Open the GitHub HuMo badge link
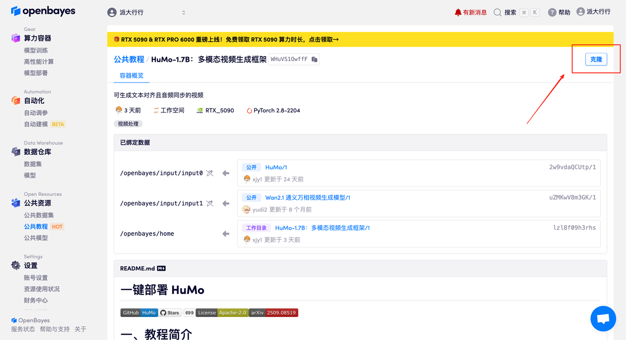This screenshot has height=340, width=626. pos(139,312)
